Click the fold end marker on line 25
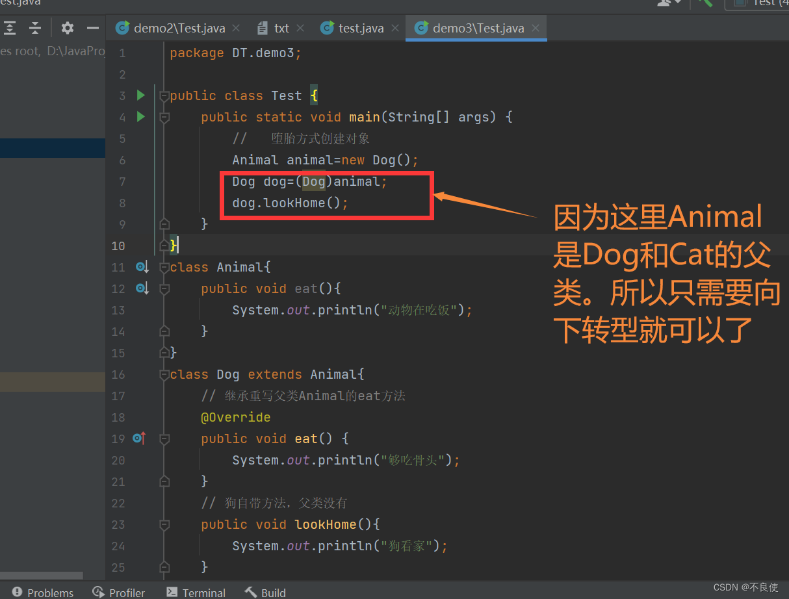This screenshot has height=599, width=789. tap(164, 567)
